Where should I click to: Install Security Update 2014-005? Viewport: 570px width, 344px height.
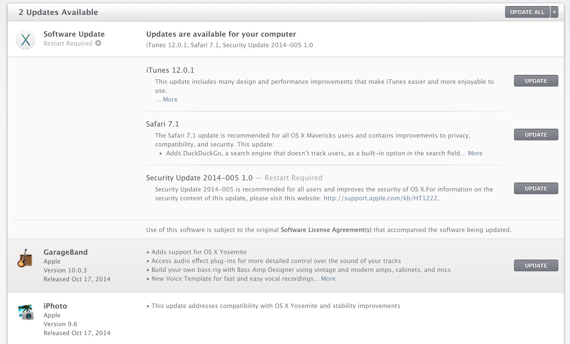536,188
